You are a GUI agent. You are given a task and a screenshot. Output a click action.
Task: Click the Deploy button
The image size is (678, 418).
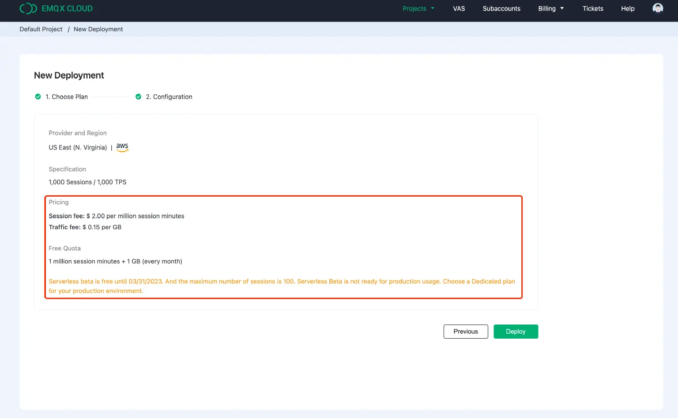516,331
